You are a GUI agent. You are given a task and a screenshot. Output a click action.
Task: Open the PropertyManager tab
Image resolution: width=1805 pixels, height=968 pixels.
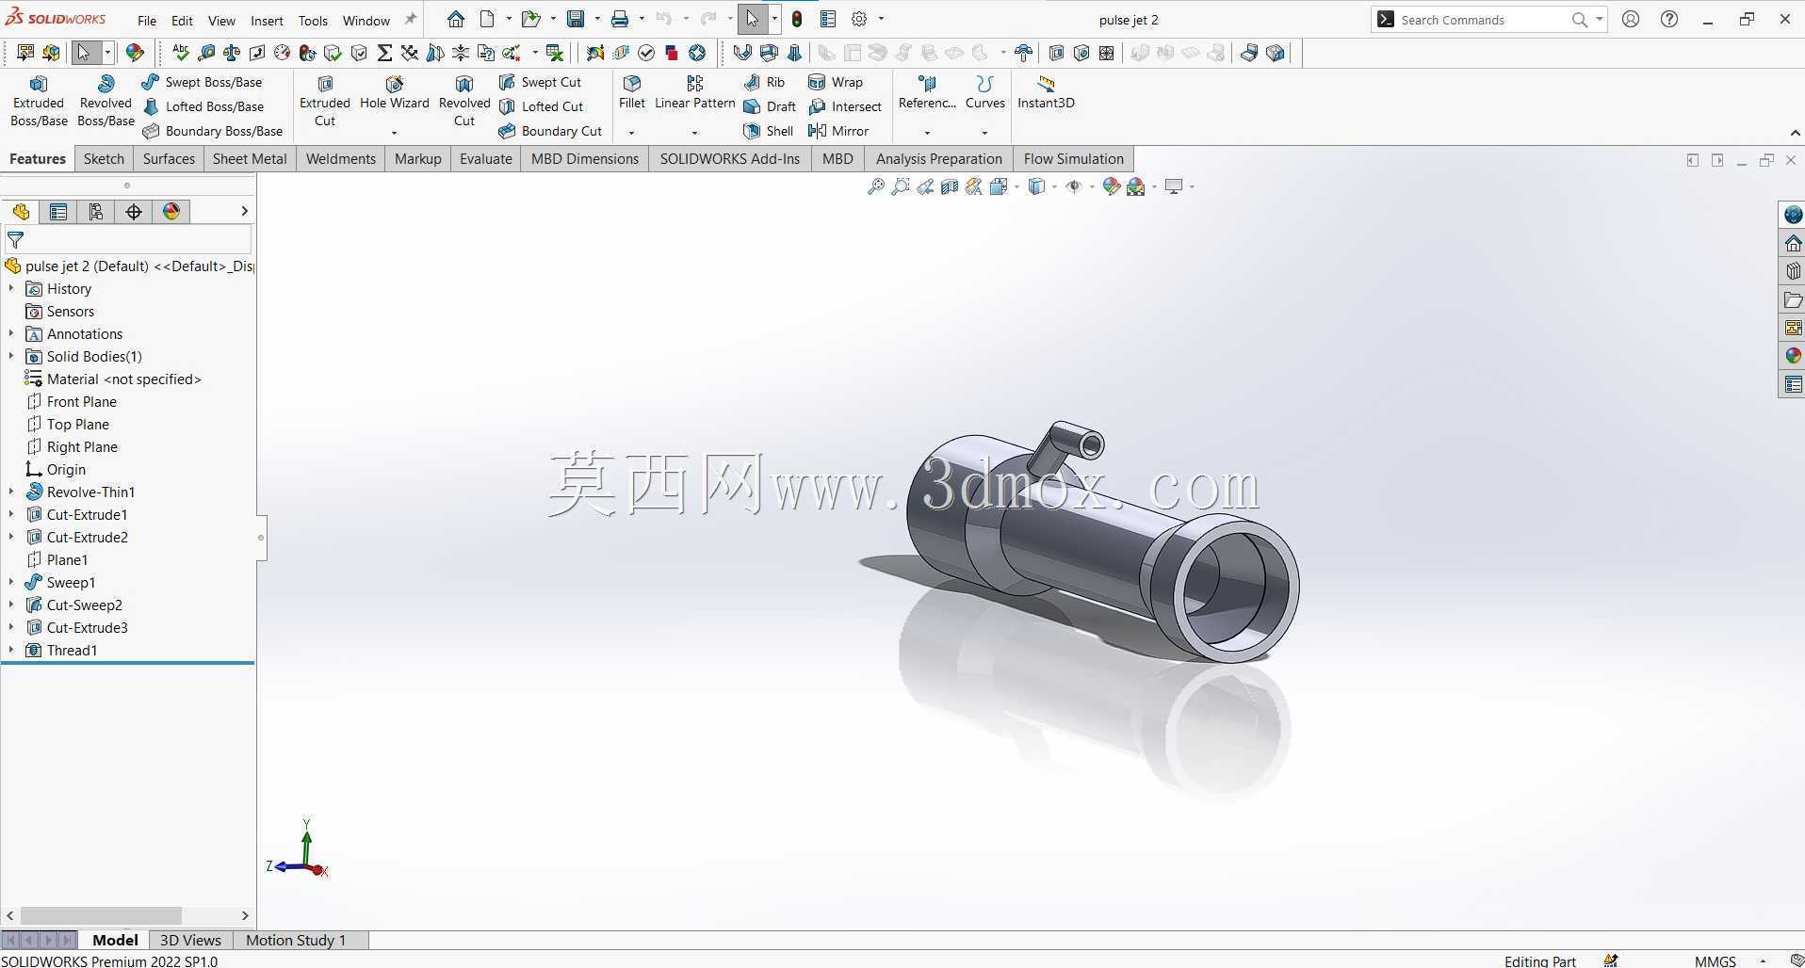point(58,212)
